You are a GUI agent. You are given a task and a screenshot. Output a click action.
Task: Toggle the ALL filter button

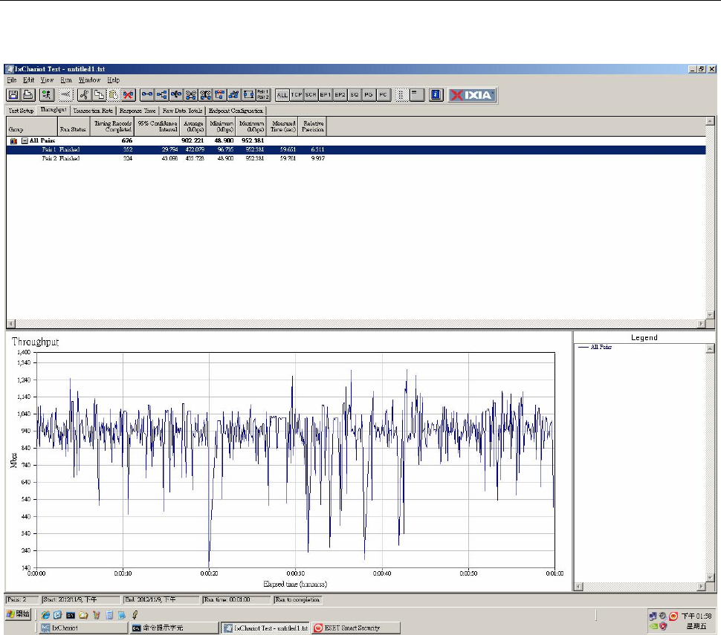(x=282, y=95)
